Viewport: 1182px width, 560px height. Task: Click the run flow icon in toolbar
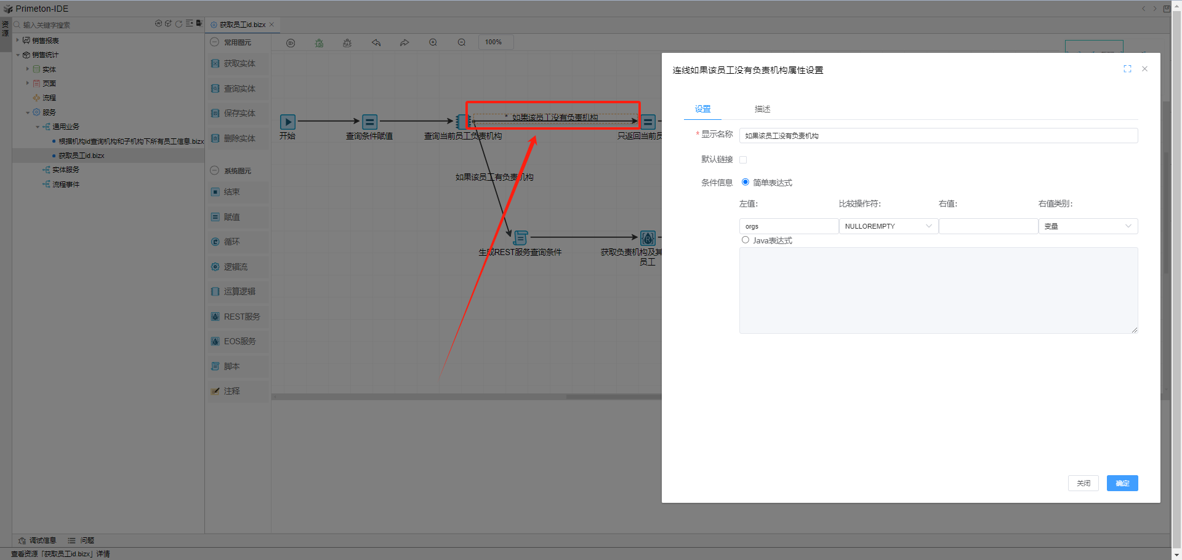291,43
